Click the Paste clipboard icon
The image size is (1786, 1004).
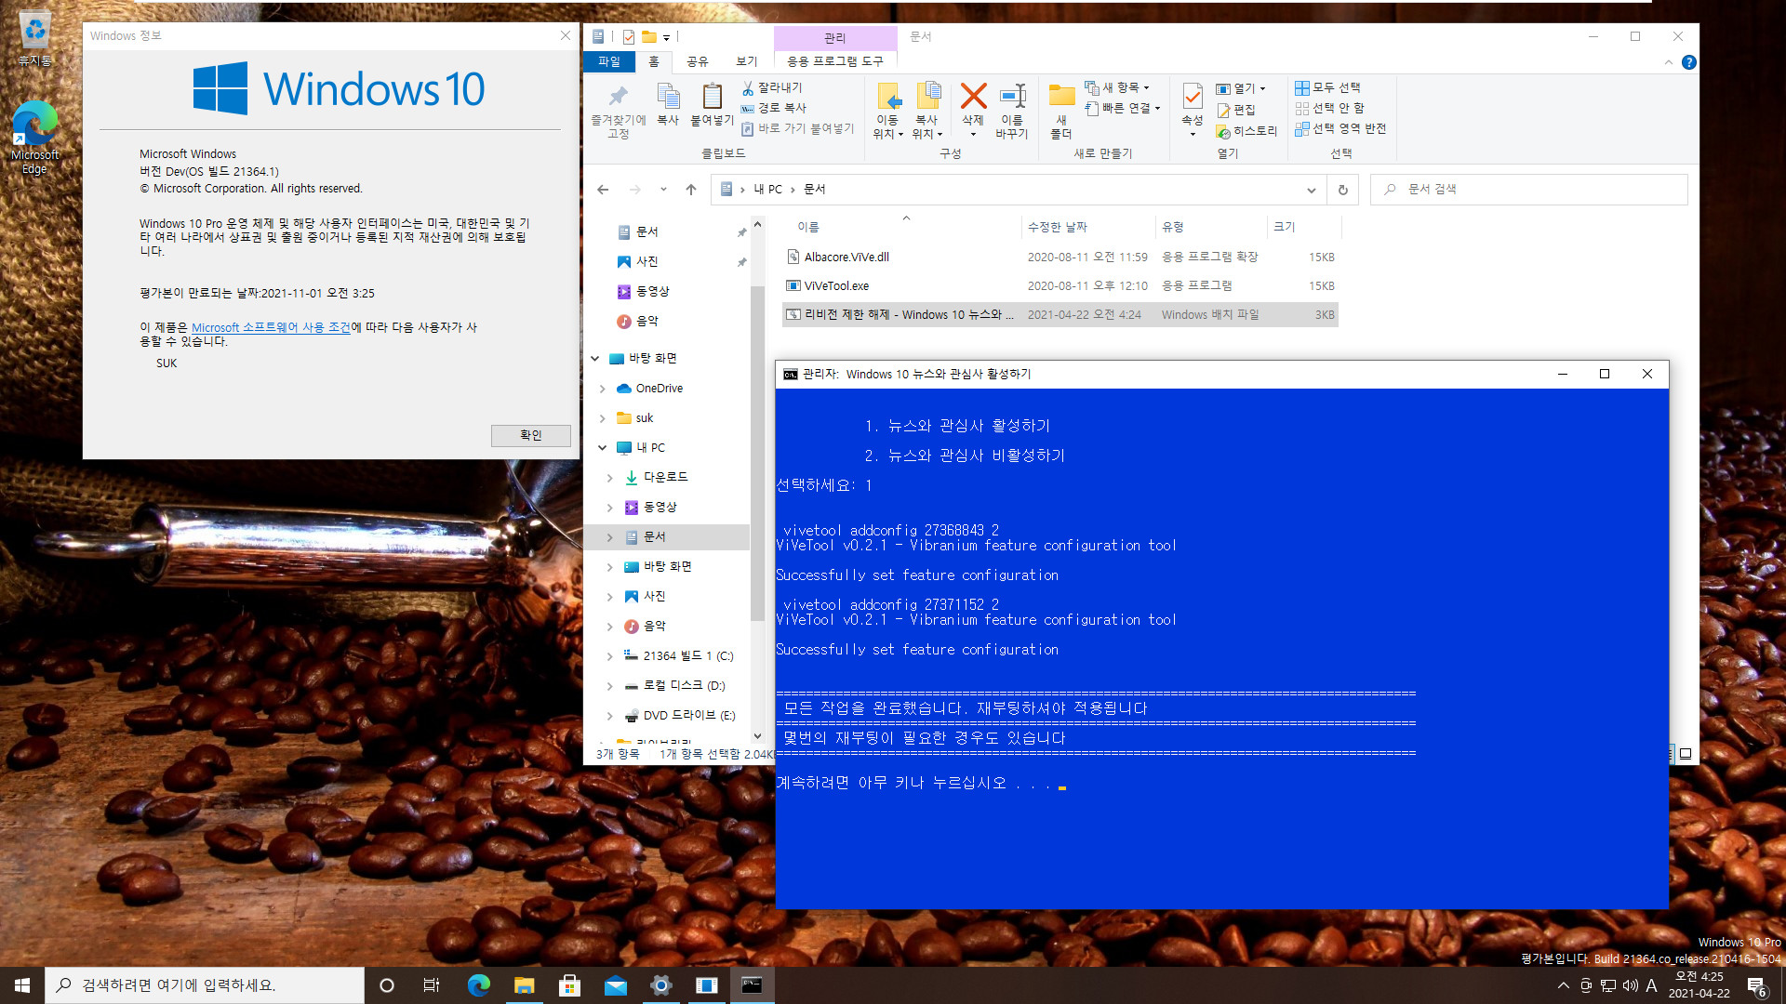click(712, 97)
